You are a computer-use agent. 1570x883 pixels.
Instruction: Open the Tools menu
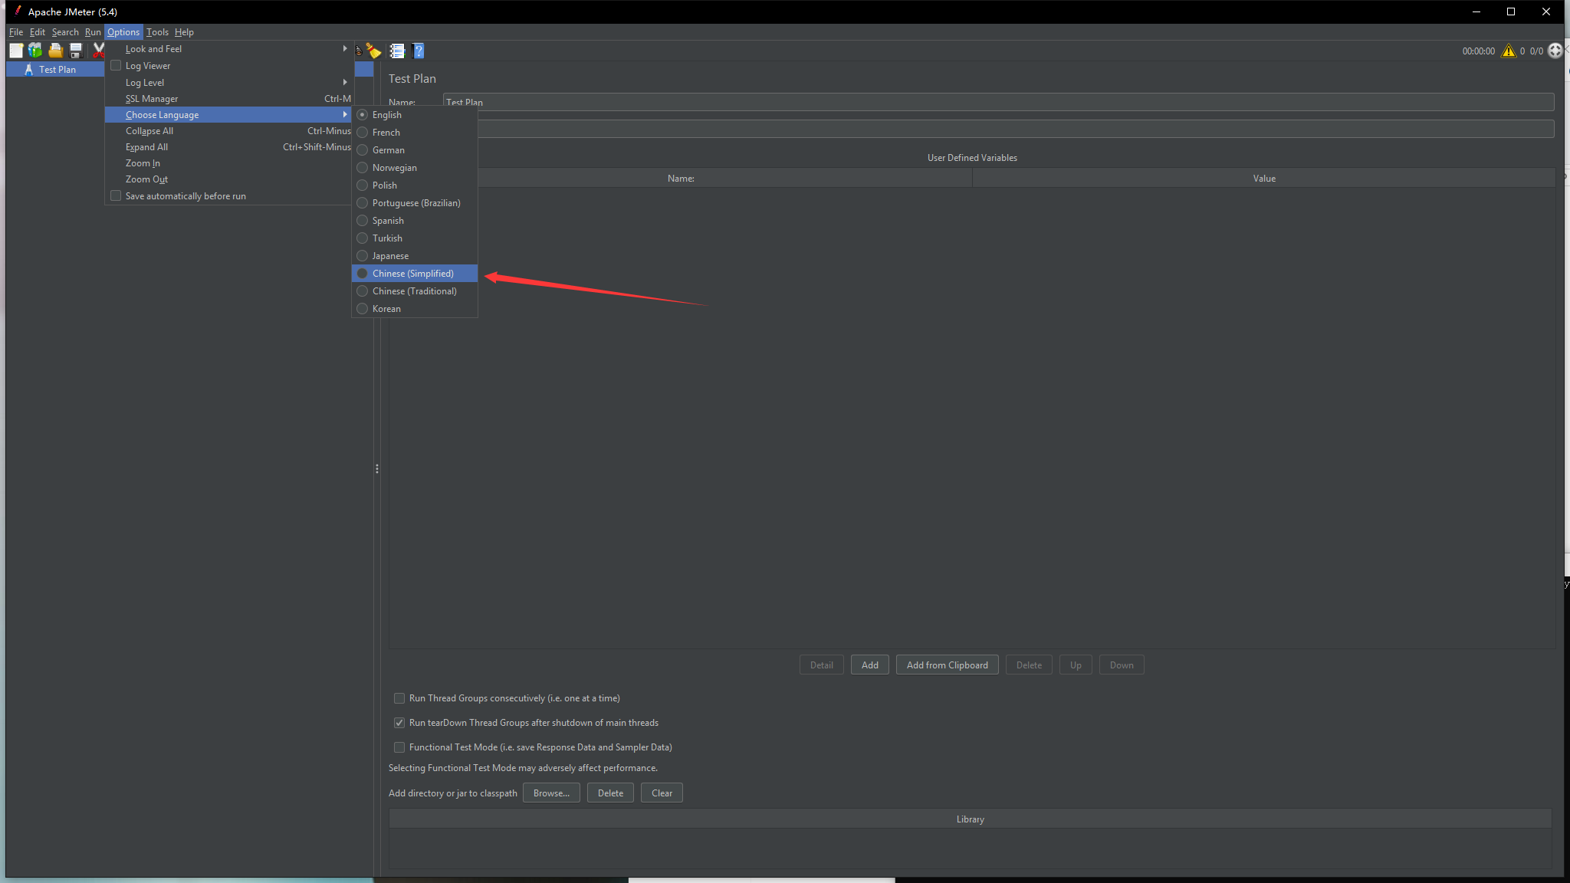[157, 32]
